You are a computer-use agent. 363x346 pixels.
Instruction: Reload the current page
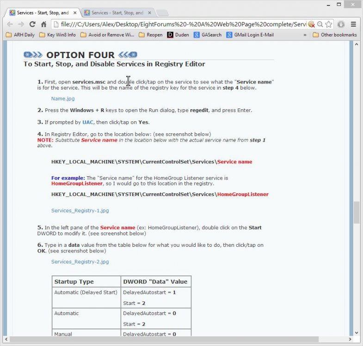[32, 24]
